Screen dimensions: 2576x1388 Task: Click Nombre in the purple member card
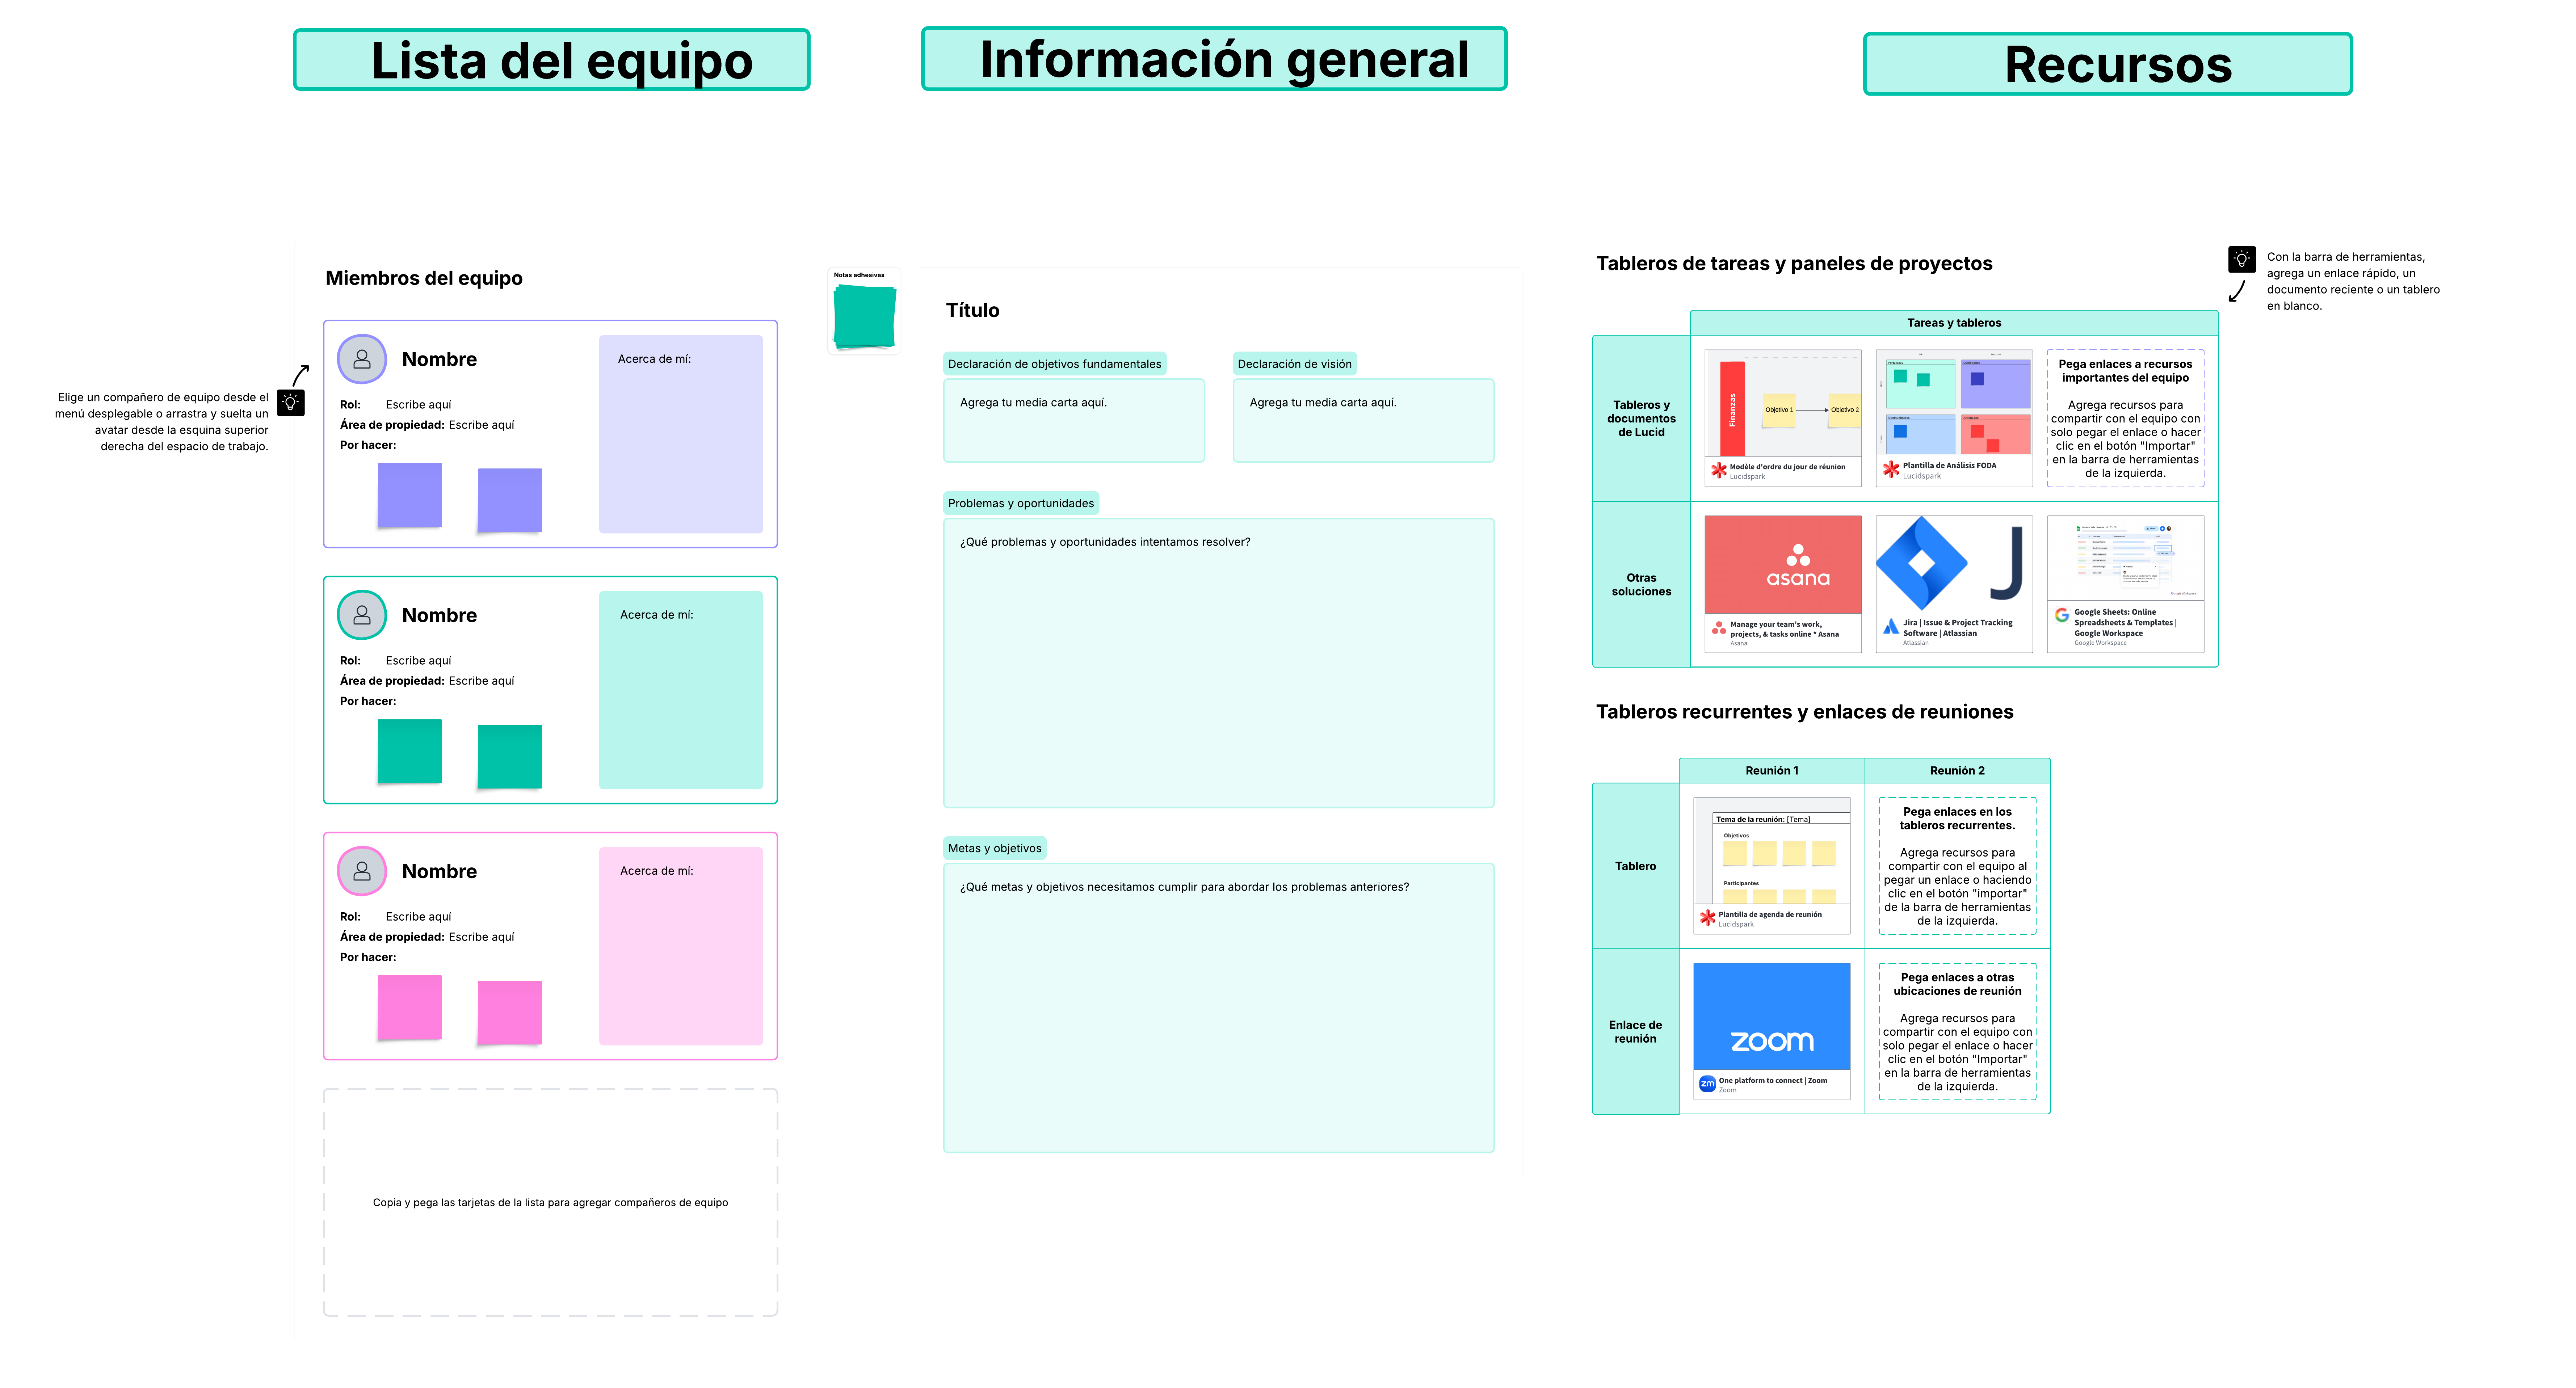(x=439, y=359)
